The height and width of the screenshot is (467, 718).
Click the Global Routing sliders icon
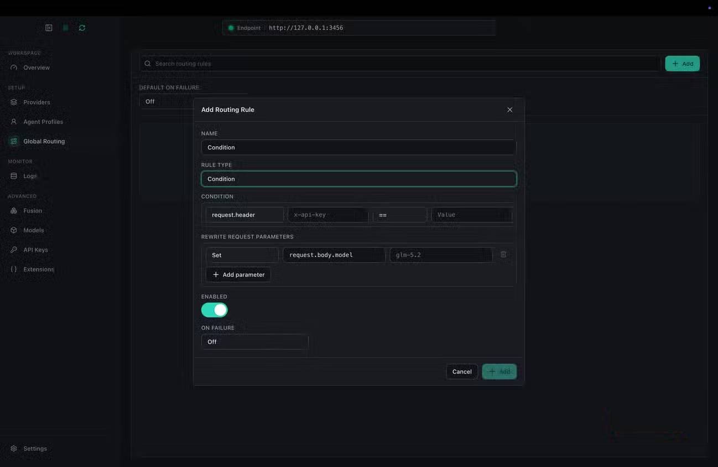pos(14,141)
